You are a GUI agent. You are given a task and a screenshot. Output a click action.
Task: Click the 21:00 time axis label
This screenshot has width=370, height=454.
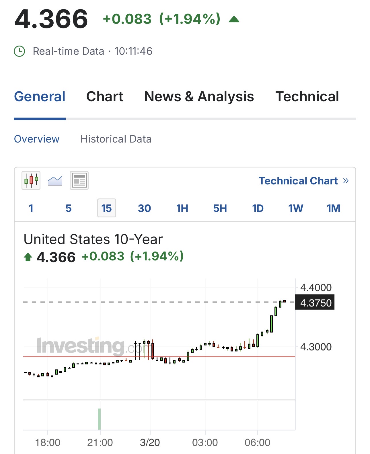click(x=100, y=443)
